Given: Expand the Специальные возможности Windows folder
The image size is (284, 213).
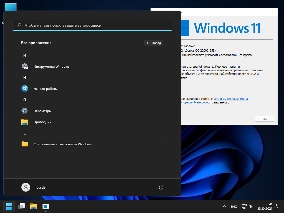Looking at the screenshot, I should 162,144.
